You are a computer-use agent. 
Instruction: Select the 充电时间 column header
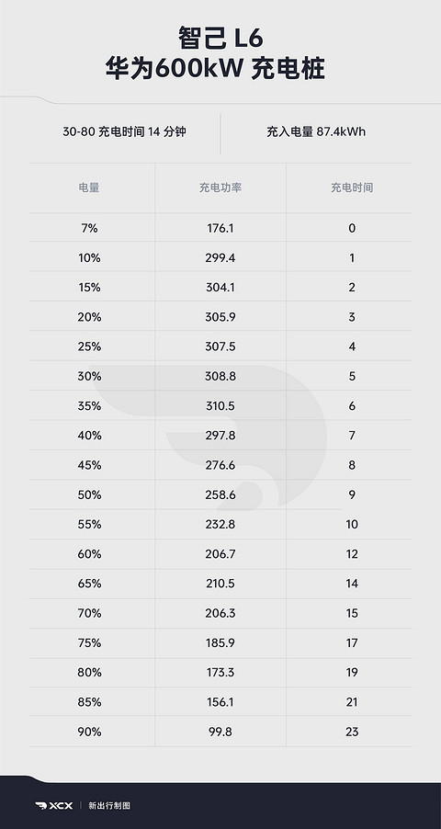click(x=352, y=187)
